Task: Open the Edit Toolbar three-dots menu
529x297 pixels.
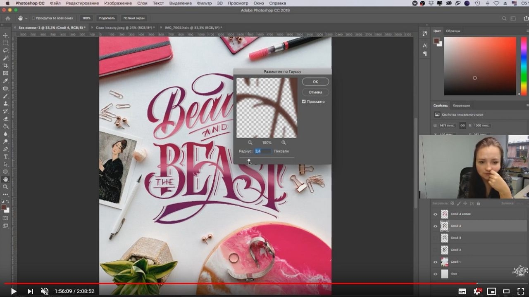Action: pos(5,194)
